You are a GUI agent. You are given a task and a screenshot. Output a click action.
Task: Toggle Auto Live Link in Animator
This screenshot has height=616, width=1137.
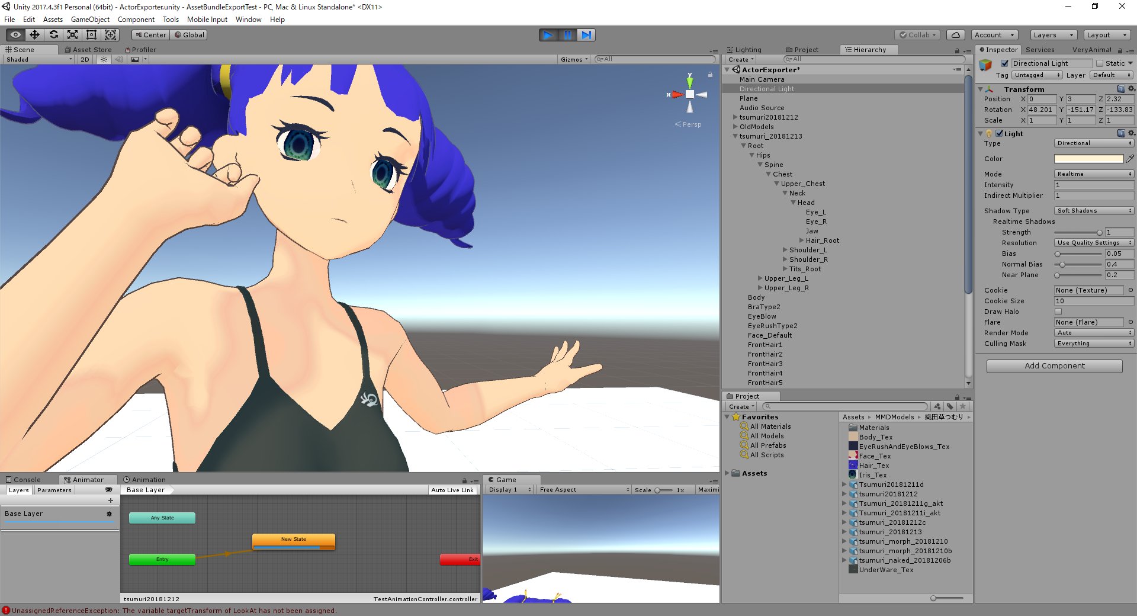coord(452,490)
